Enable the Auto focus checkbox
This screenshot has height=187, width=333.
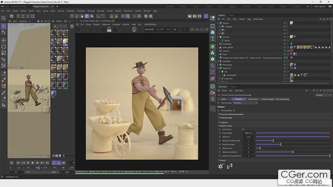(243, 129)
